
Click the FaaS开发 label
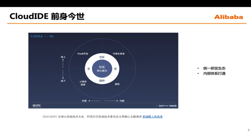83,54
